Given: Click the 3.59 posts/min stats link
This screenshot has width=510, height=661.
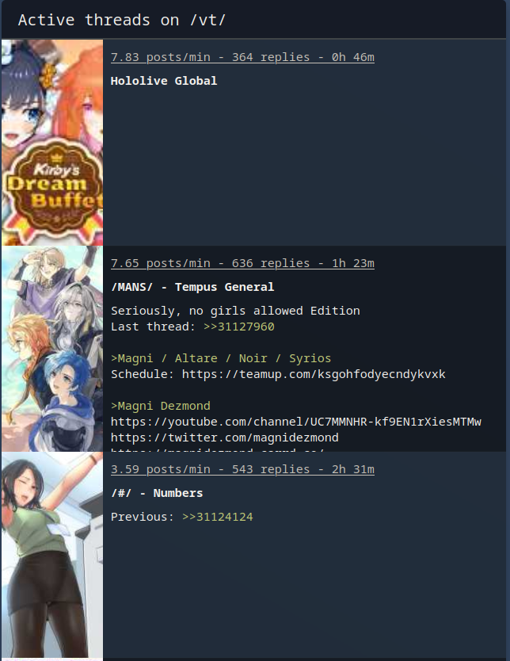Looking at the screenshot, I should pos(242,469).
